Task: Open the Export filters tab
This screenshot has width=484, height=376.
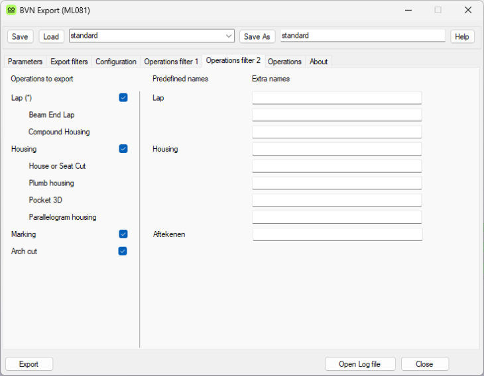Action: [69, 62]
